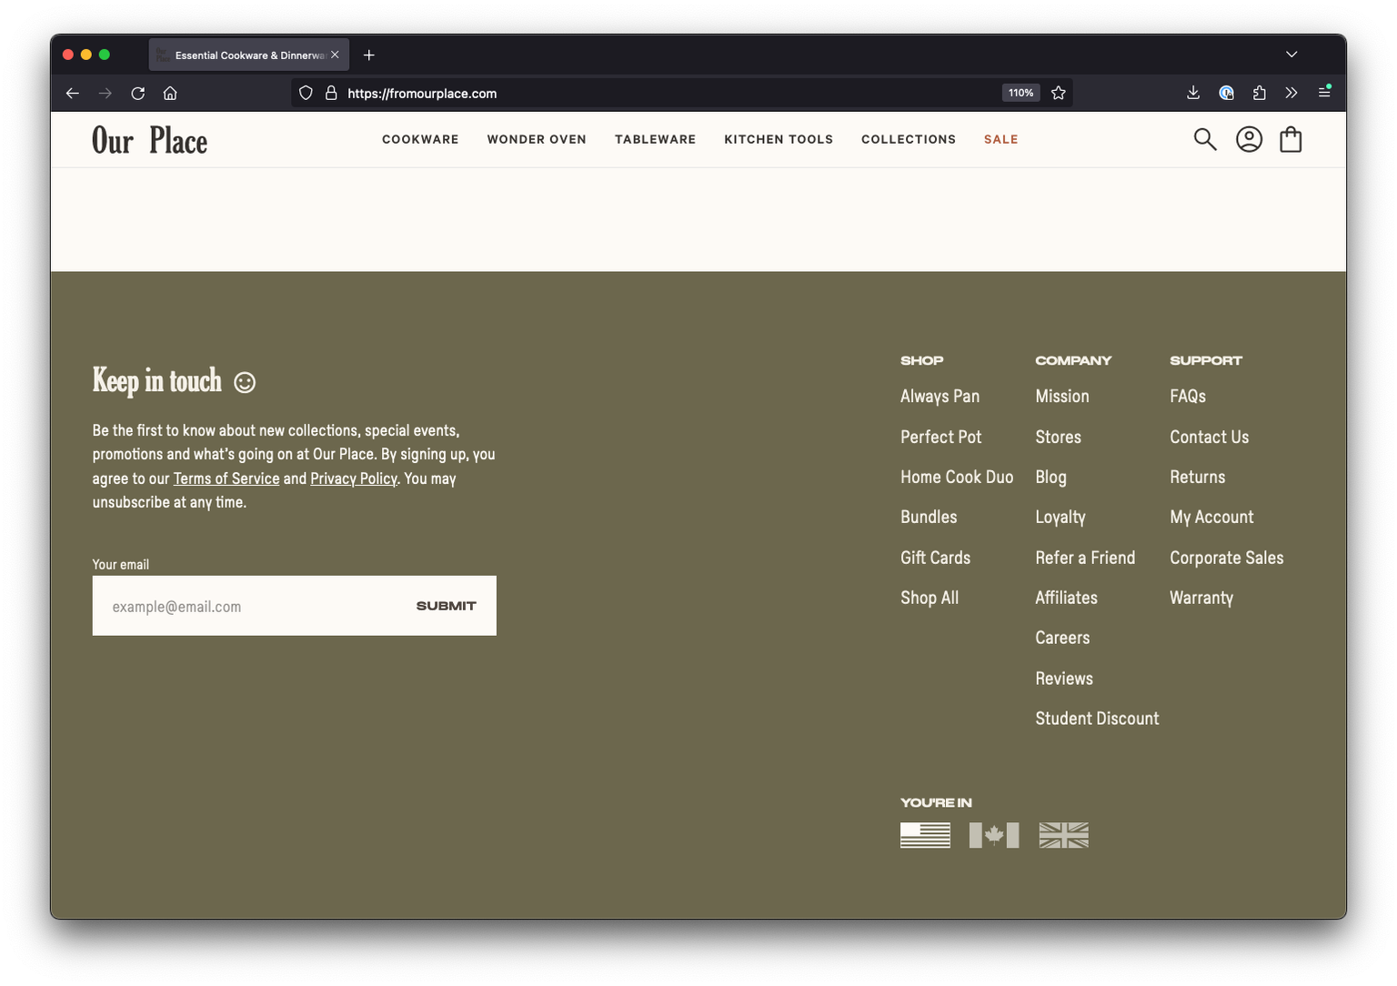Open the COOKWARE navigation menu
Screen dimensions: 1397x986
[x=419, y=139]
